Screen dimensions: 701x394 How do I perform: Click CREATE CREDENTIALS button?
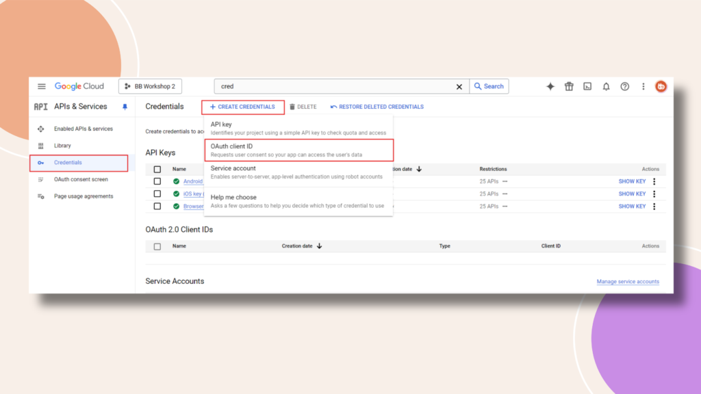click(243, 107)
